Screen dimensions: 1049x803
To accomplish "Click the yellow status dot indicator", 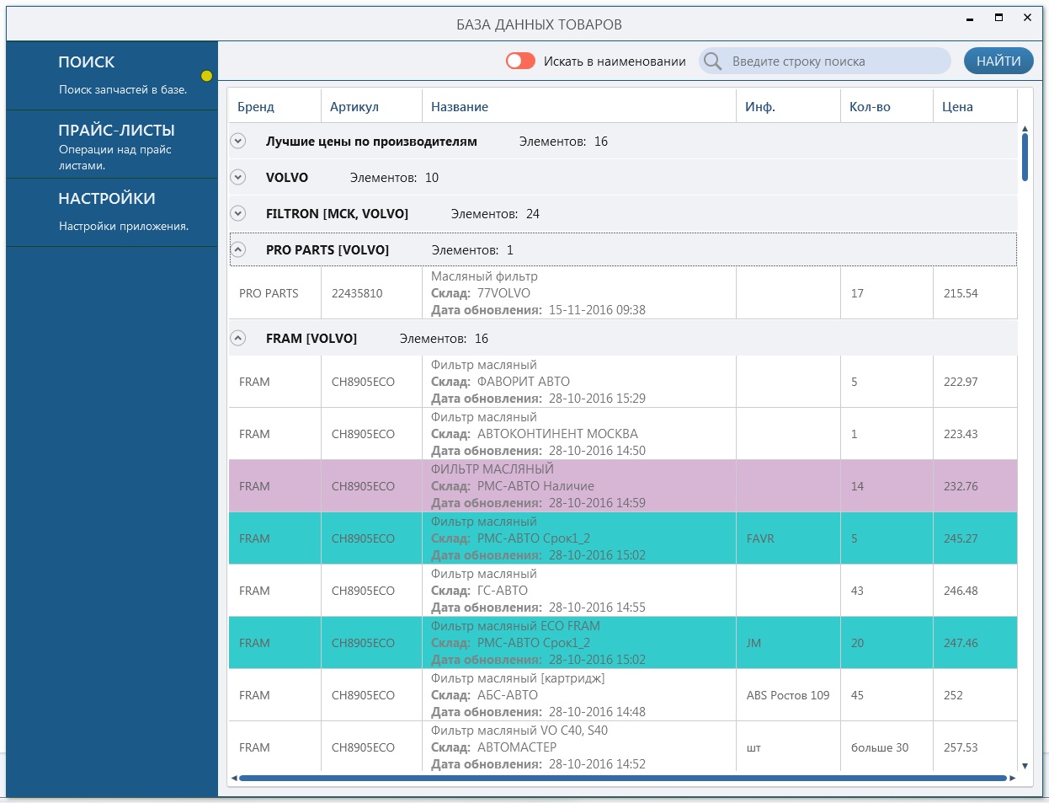I will (206, 76).
